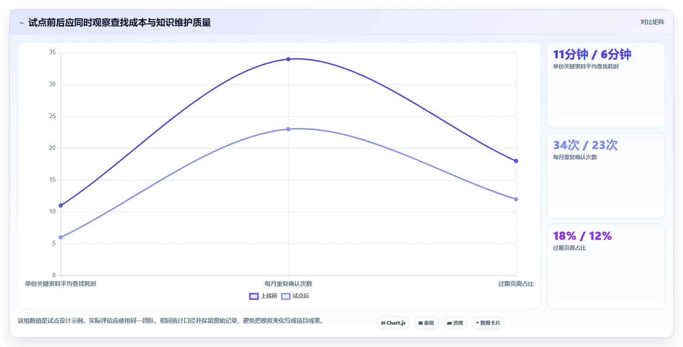
Task: Select the Chart.js tag
Action: 393,323
